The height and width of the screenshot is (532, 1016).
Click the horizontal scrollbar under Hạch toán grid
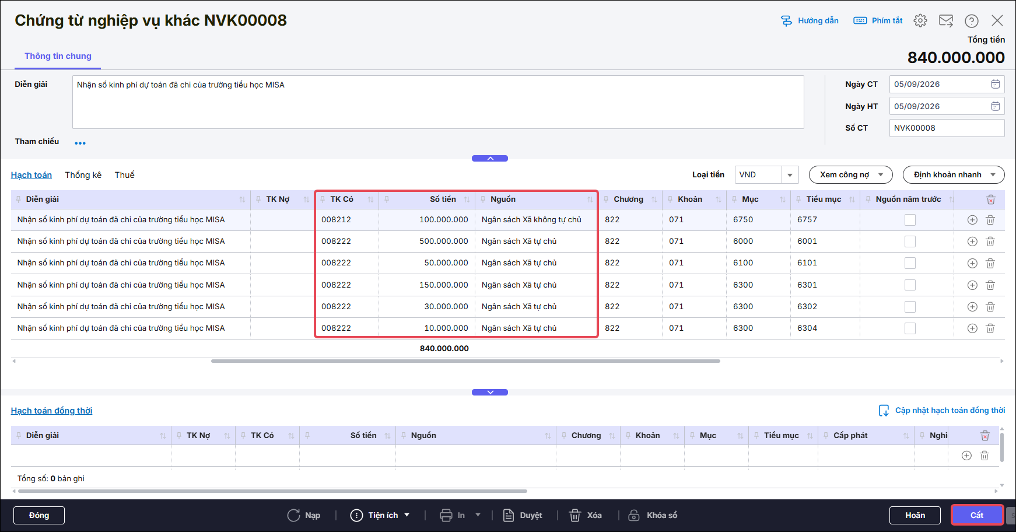point(465,361)
